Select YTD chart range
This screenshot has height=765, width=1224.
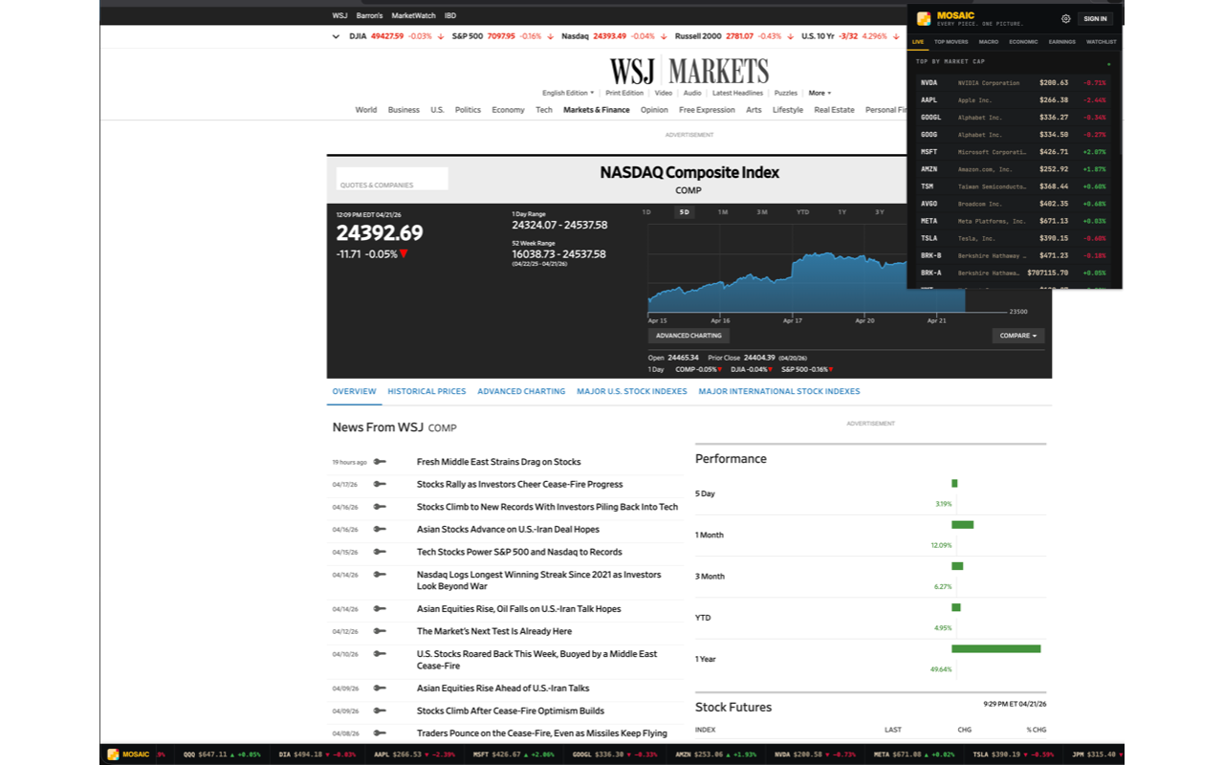[802, 212]
